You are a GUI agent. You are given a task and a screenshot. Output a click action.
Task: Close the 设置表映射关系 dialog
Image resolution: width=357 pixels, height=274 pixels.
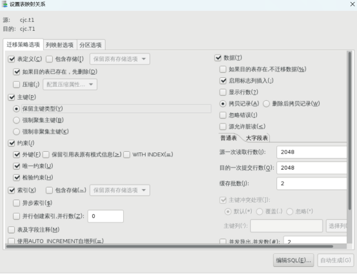352,4
